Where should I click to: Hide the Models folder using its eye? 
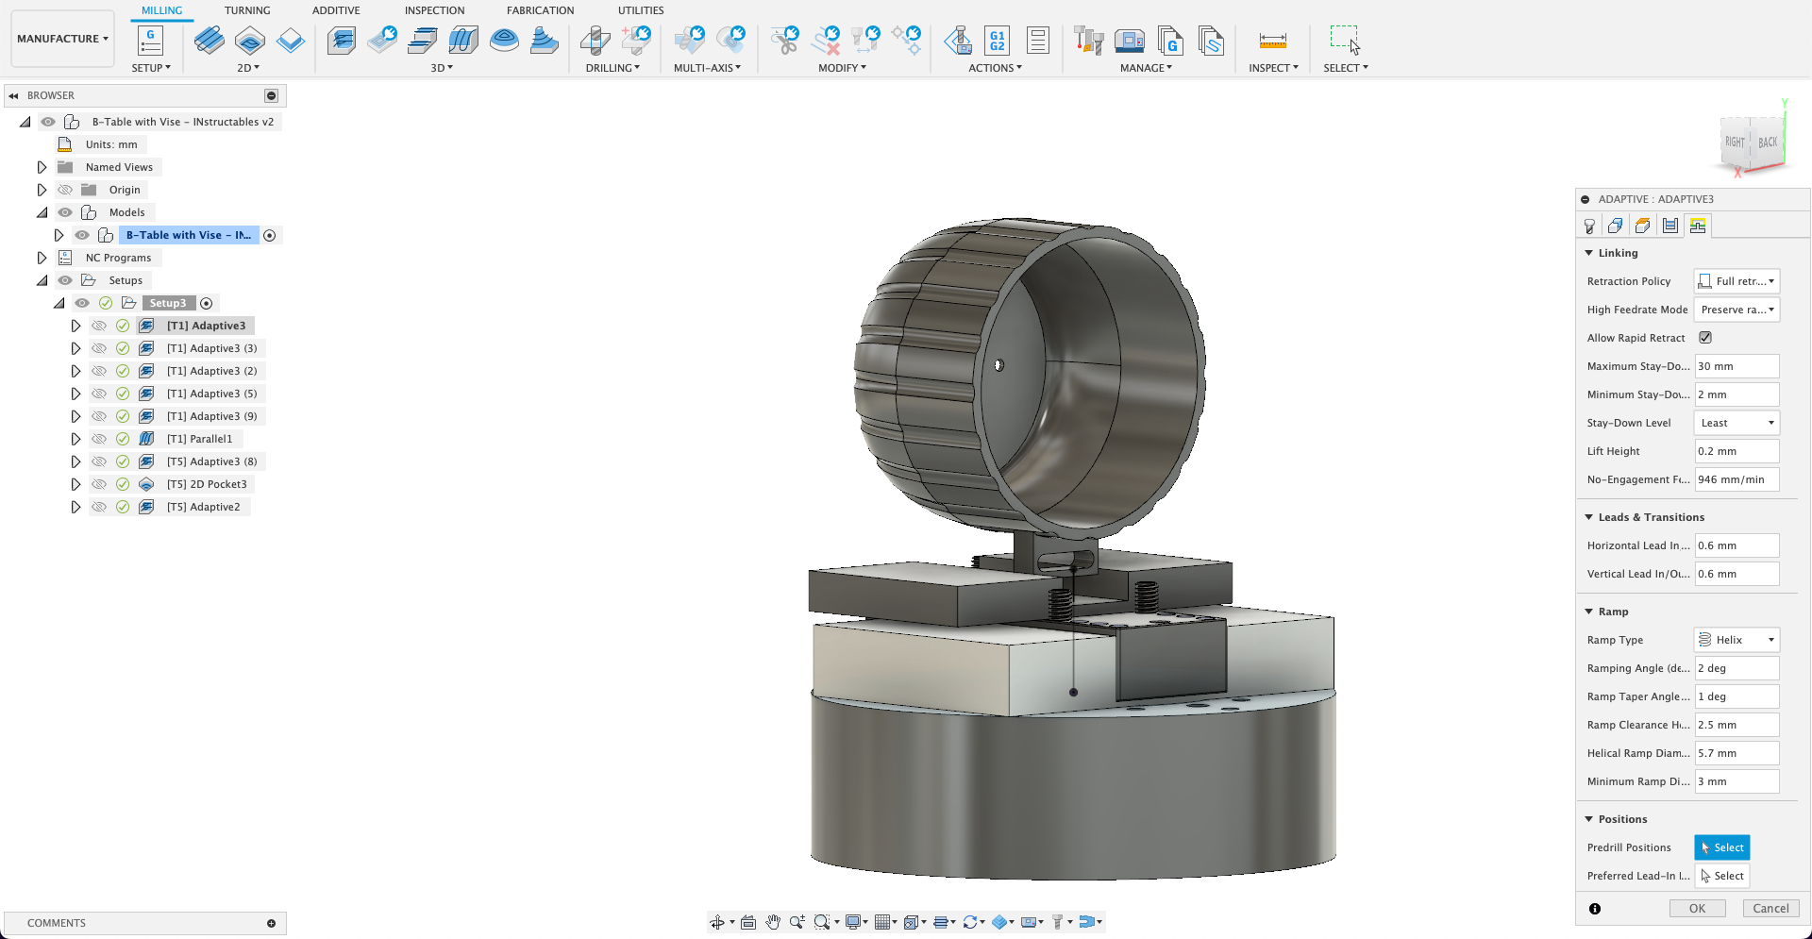(x=65, y=212)
